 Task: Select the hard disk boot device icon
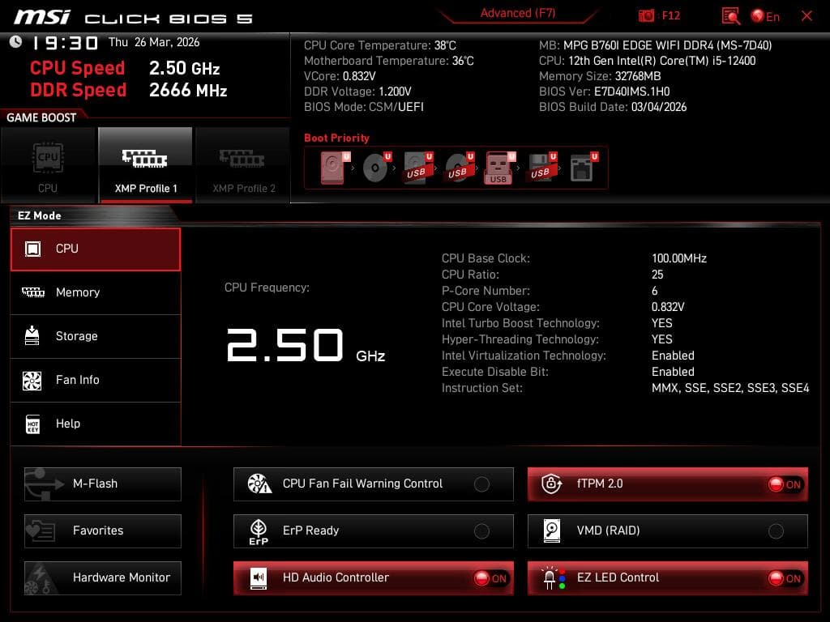335,168
